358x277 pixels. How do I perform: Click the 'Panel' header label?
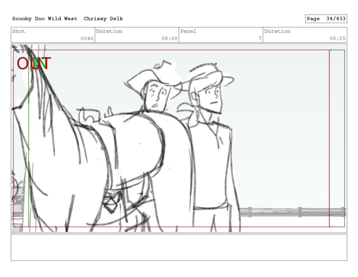[188, 31]
